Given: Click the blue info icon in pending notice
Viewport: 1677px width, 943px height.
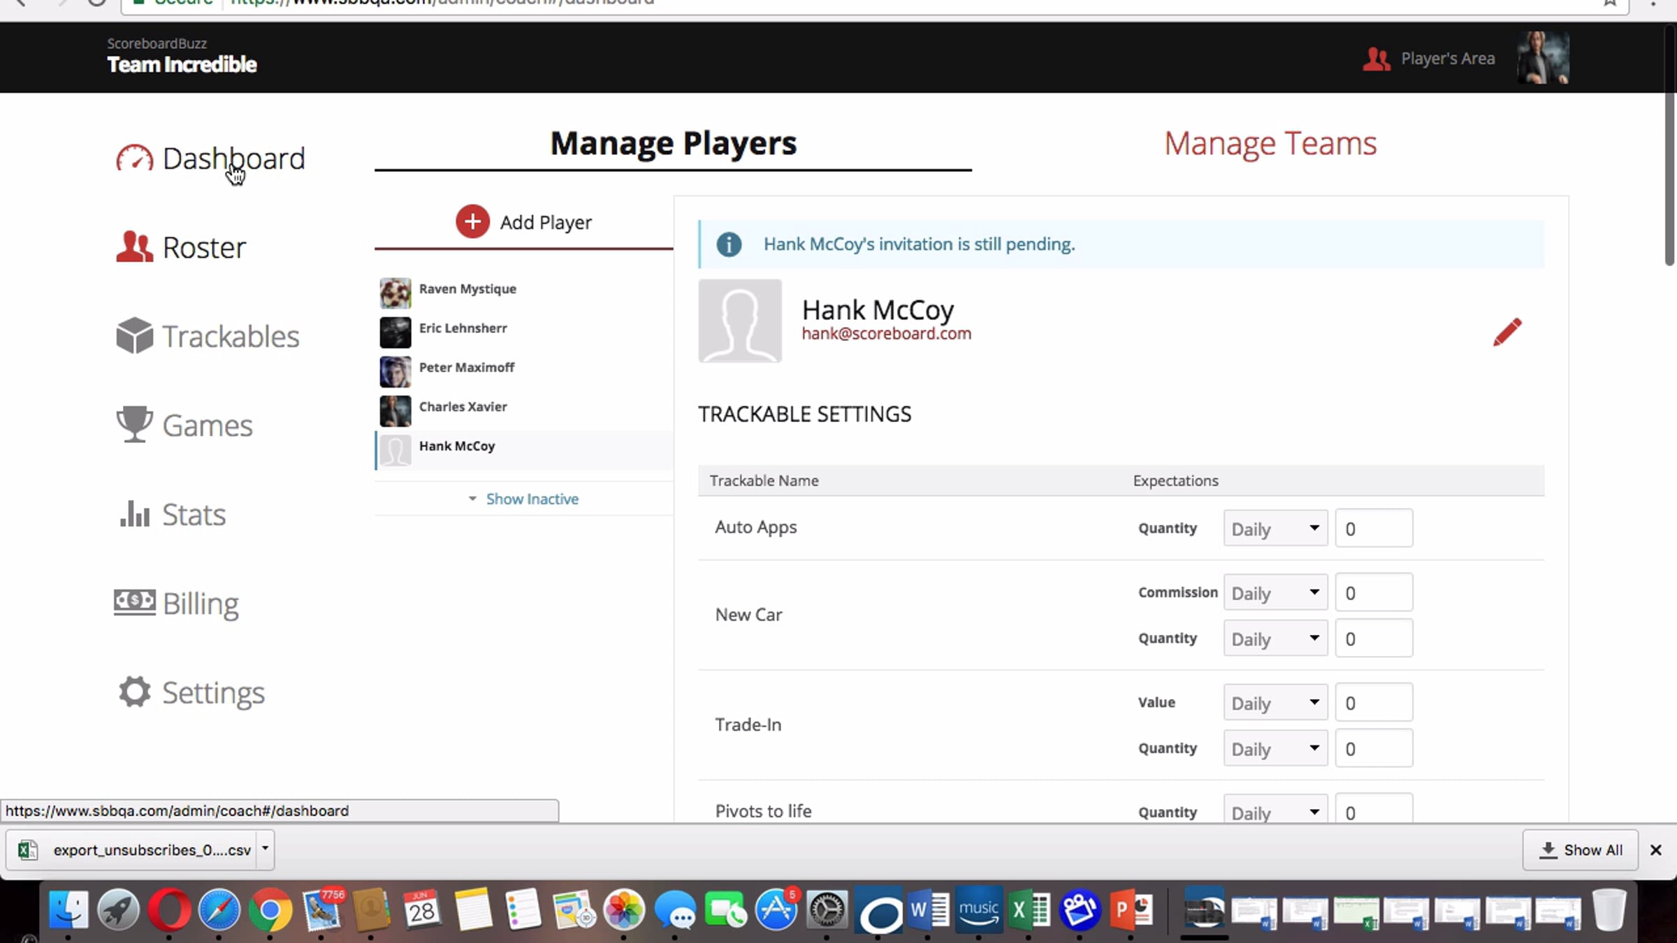Looking at the screenshot, I should click(729, 244).
